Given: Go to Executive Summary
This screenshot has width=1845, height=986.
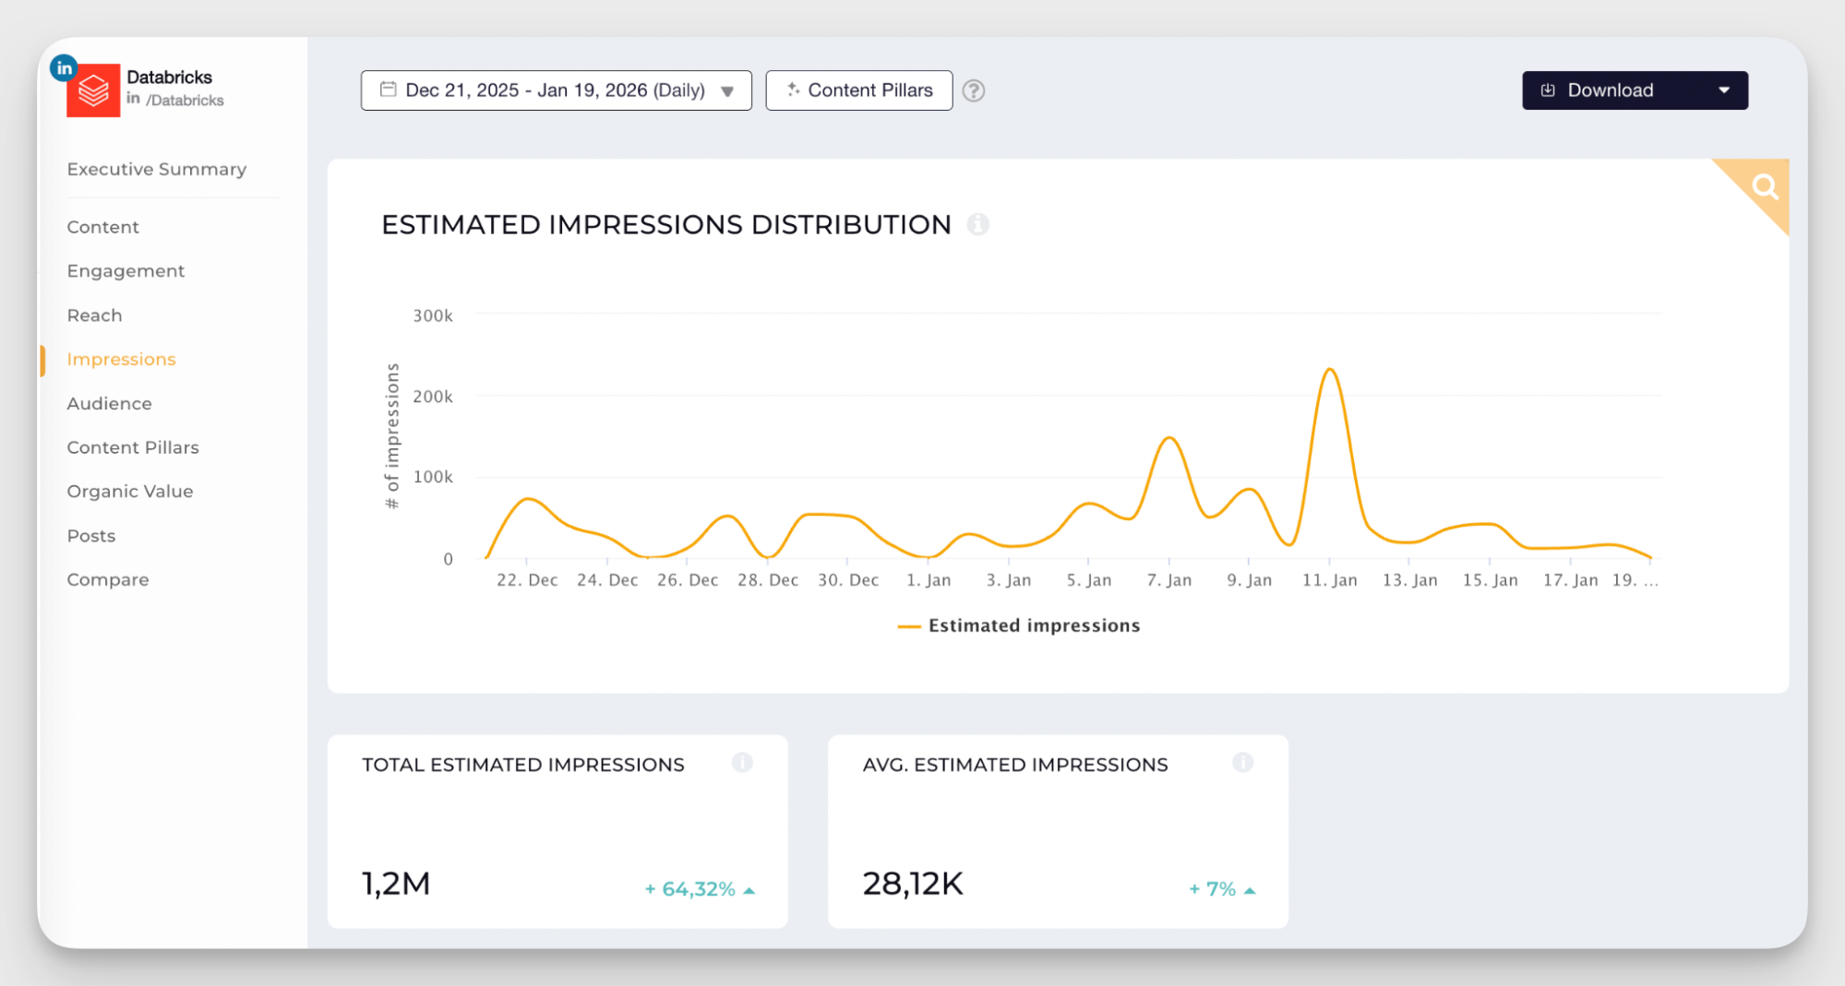Looking at the screenshot, I should coord(156,169).
